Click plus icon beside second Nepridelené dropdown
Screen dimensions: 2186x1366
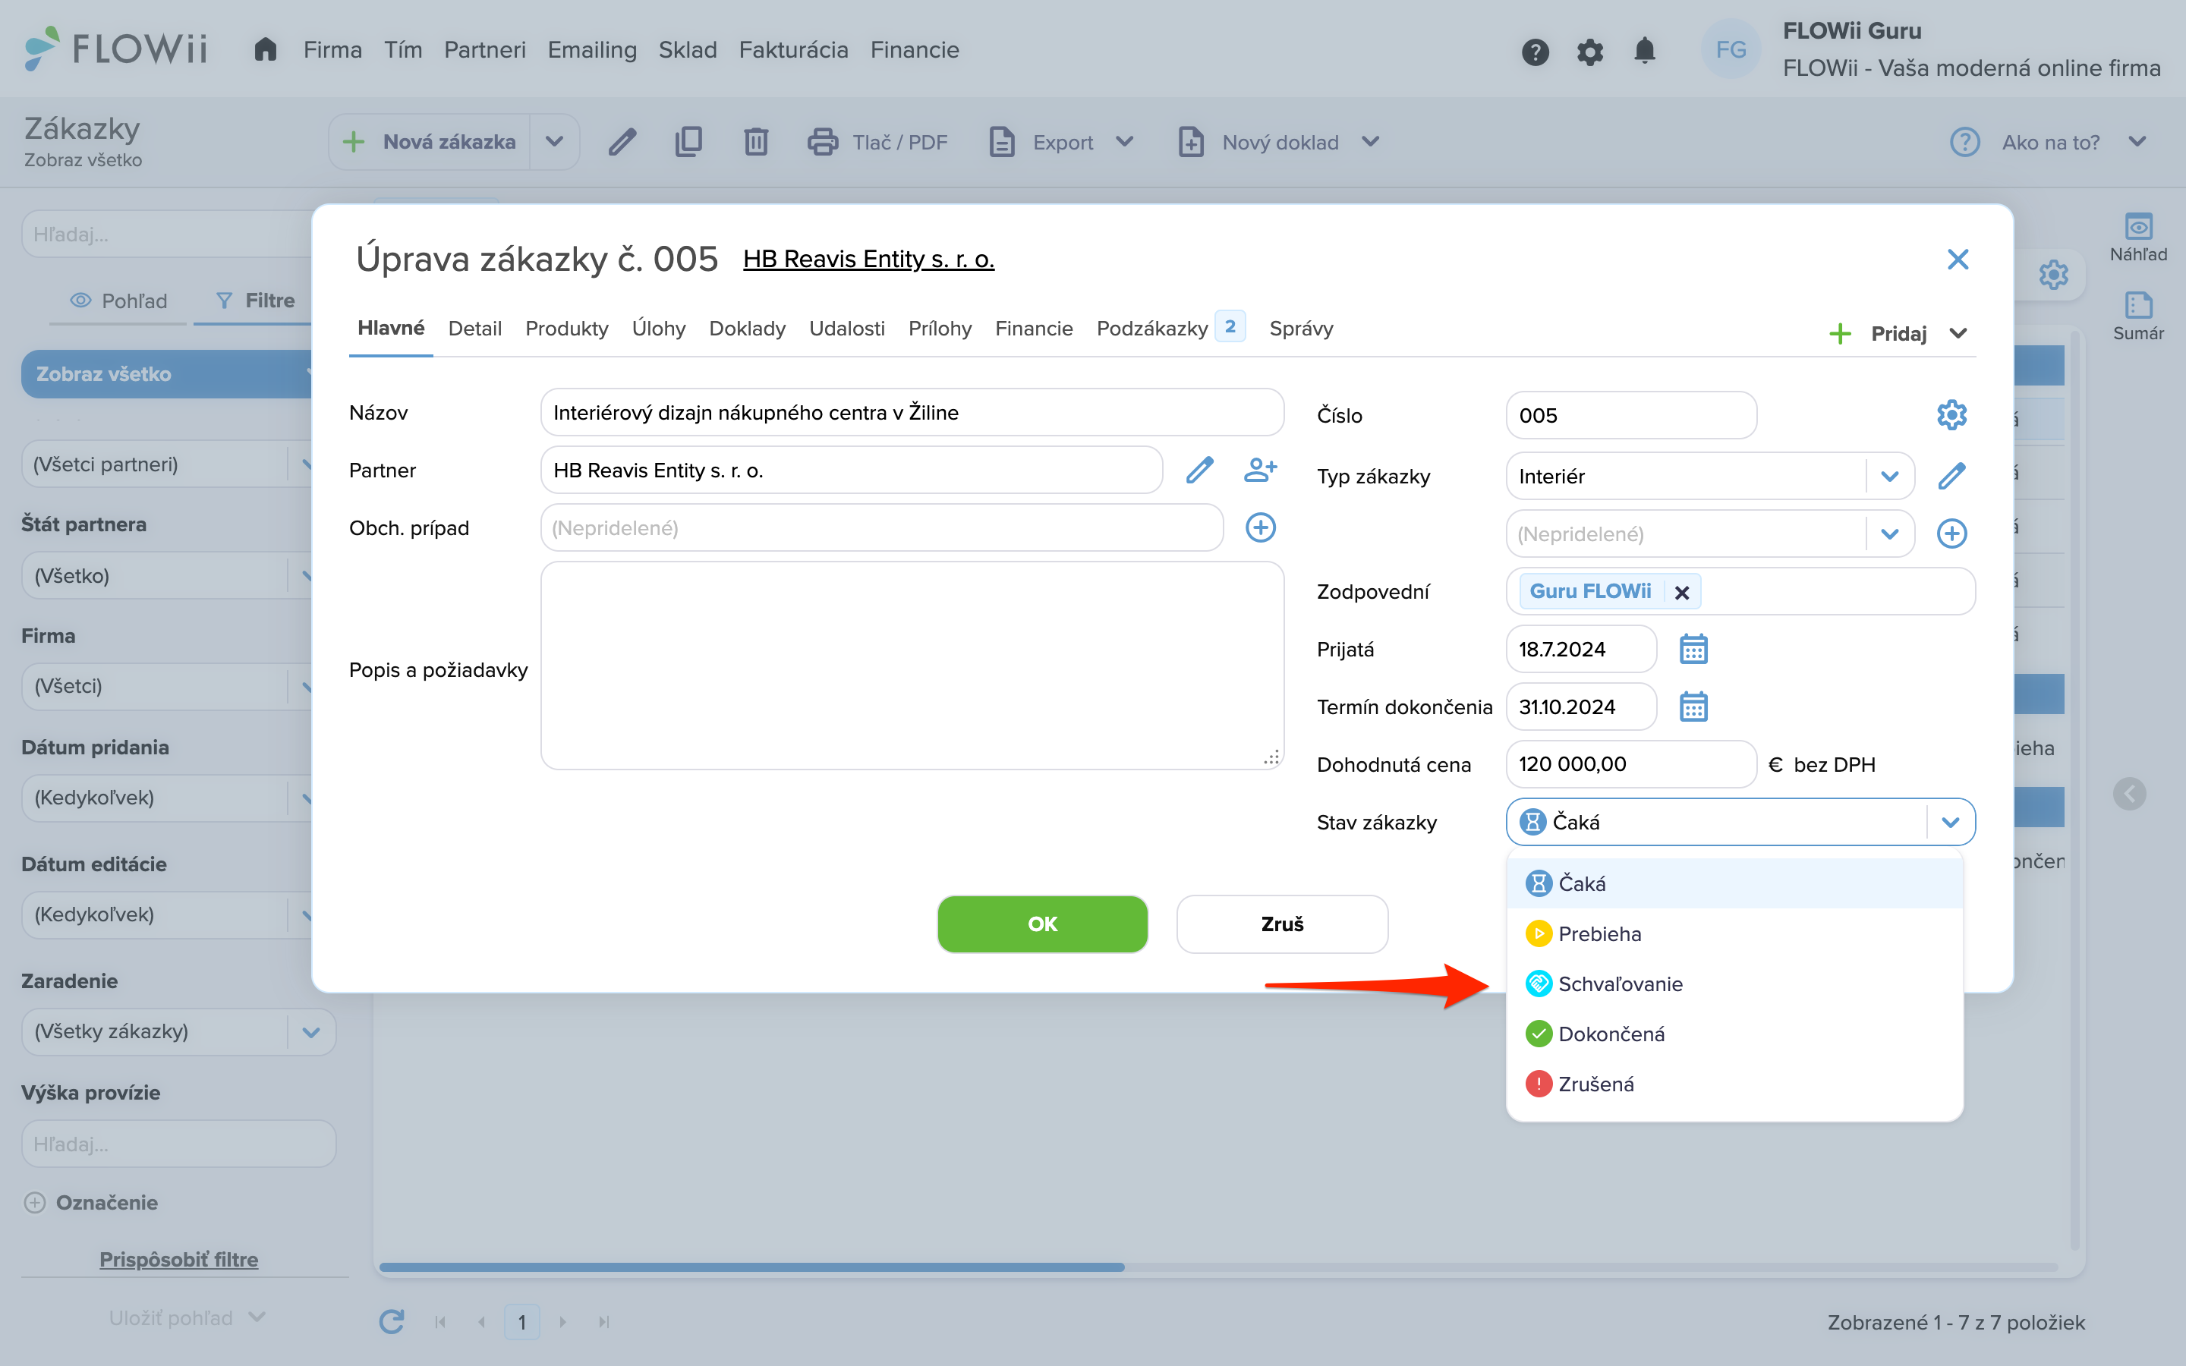click(x=1951, y=534)
